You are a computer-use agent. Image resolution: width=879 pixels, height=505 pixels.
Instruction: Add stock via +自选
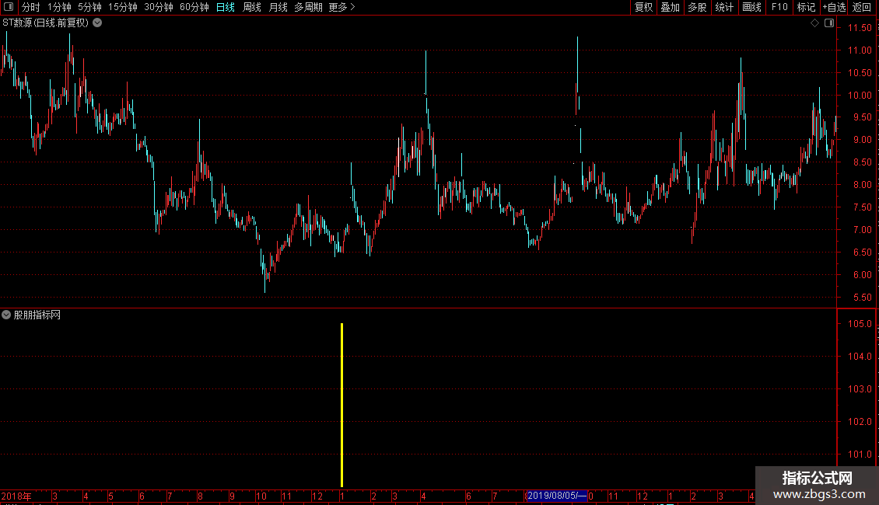834,7
